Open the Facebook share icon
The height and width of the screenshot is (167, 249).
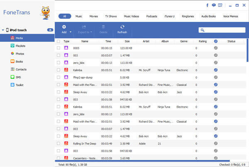tap(207, 6)
